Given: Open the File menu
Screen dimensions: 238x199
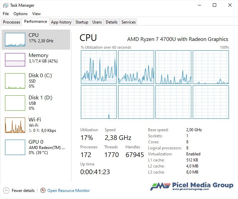Looking at the screenshot, I should pos(6,14).
